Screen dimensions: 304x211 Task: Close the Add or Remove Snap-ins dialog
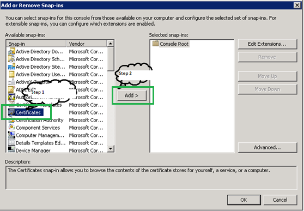(x=297, y=5)
